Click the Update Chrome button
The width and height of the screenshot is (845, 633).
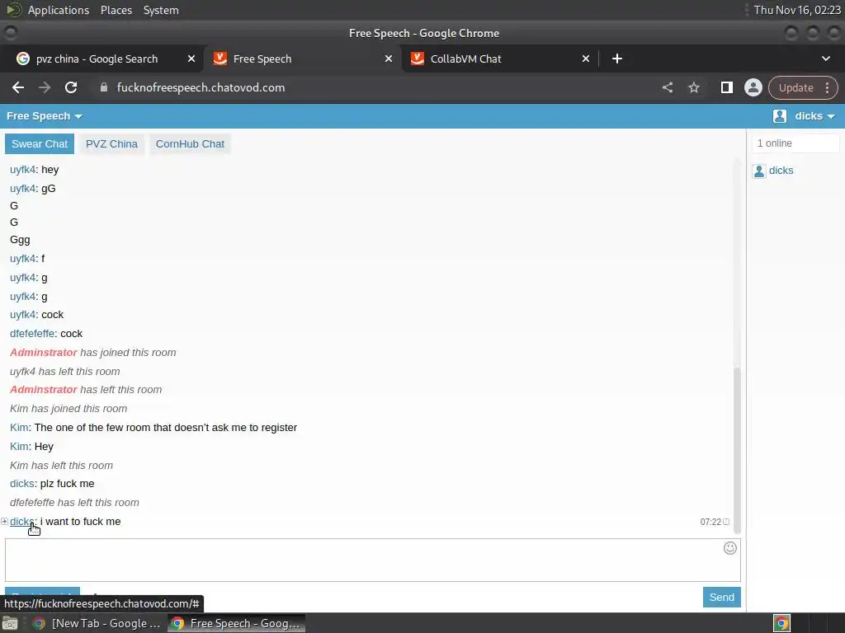coord(796,87)
